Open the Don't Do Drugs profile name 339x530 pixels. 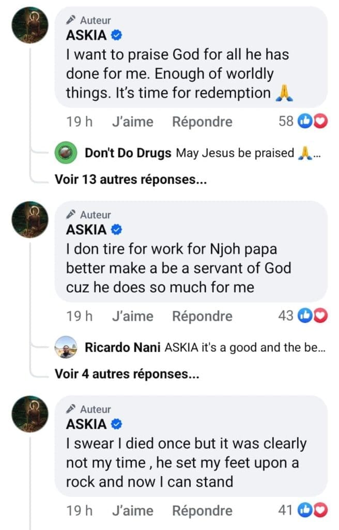128,154
